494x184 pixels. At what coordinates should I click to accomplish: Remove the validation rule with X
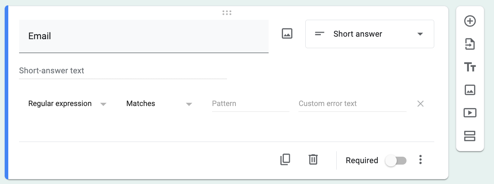420,104
